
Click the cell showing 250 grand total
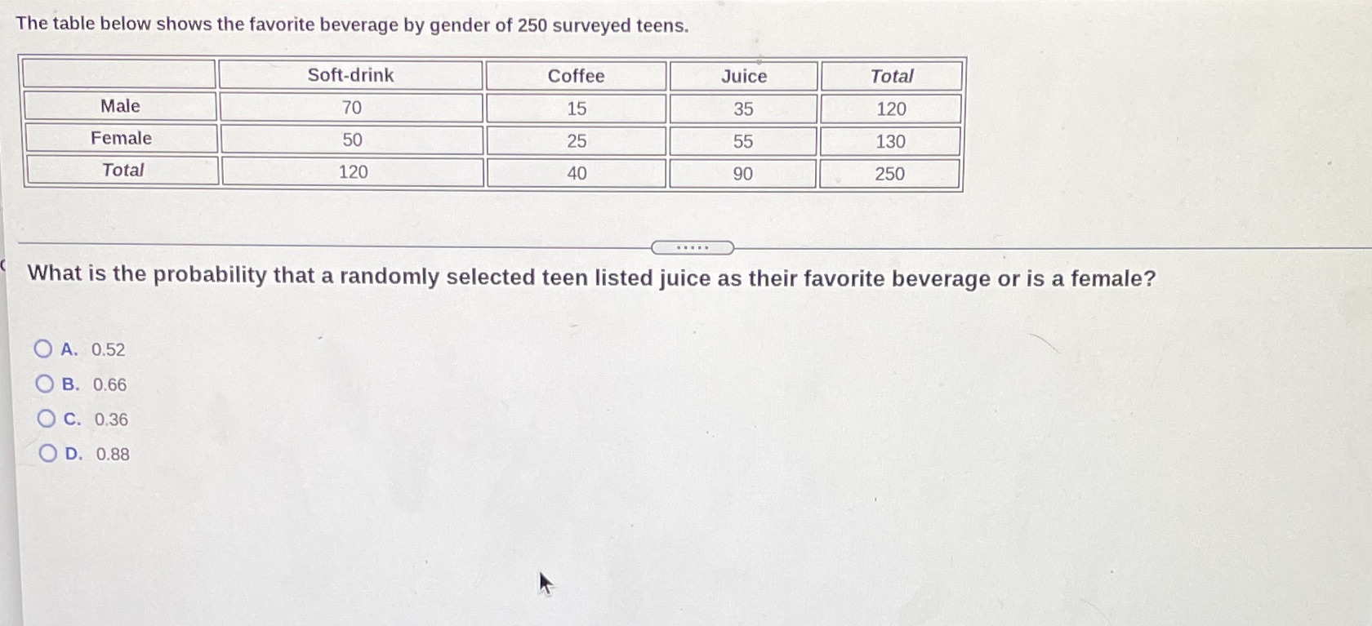[893, 173]
